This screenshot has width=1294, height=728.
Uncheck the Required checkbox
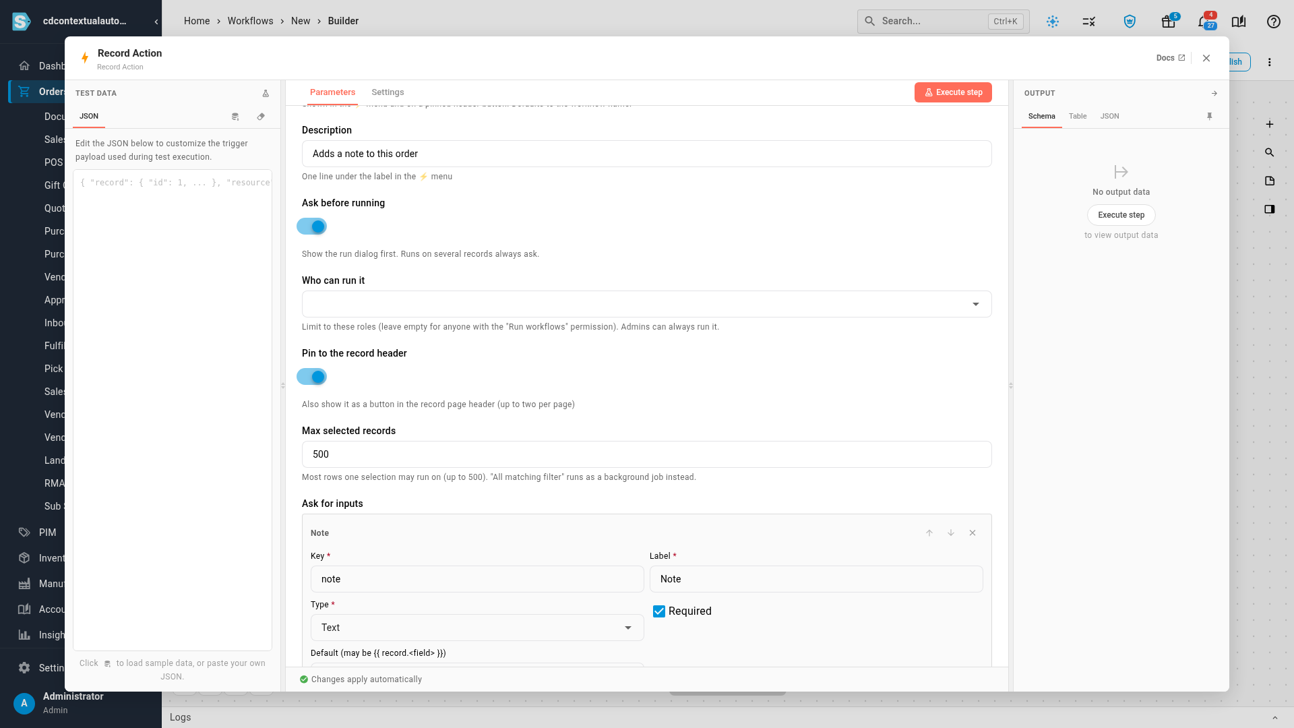[x=659, y=611]
